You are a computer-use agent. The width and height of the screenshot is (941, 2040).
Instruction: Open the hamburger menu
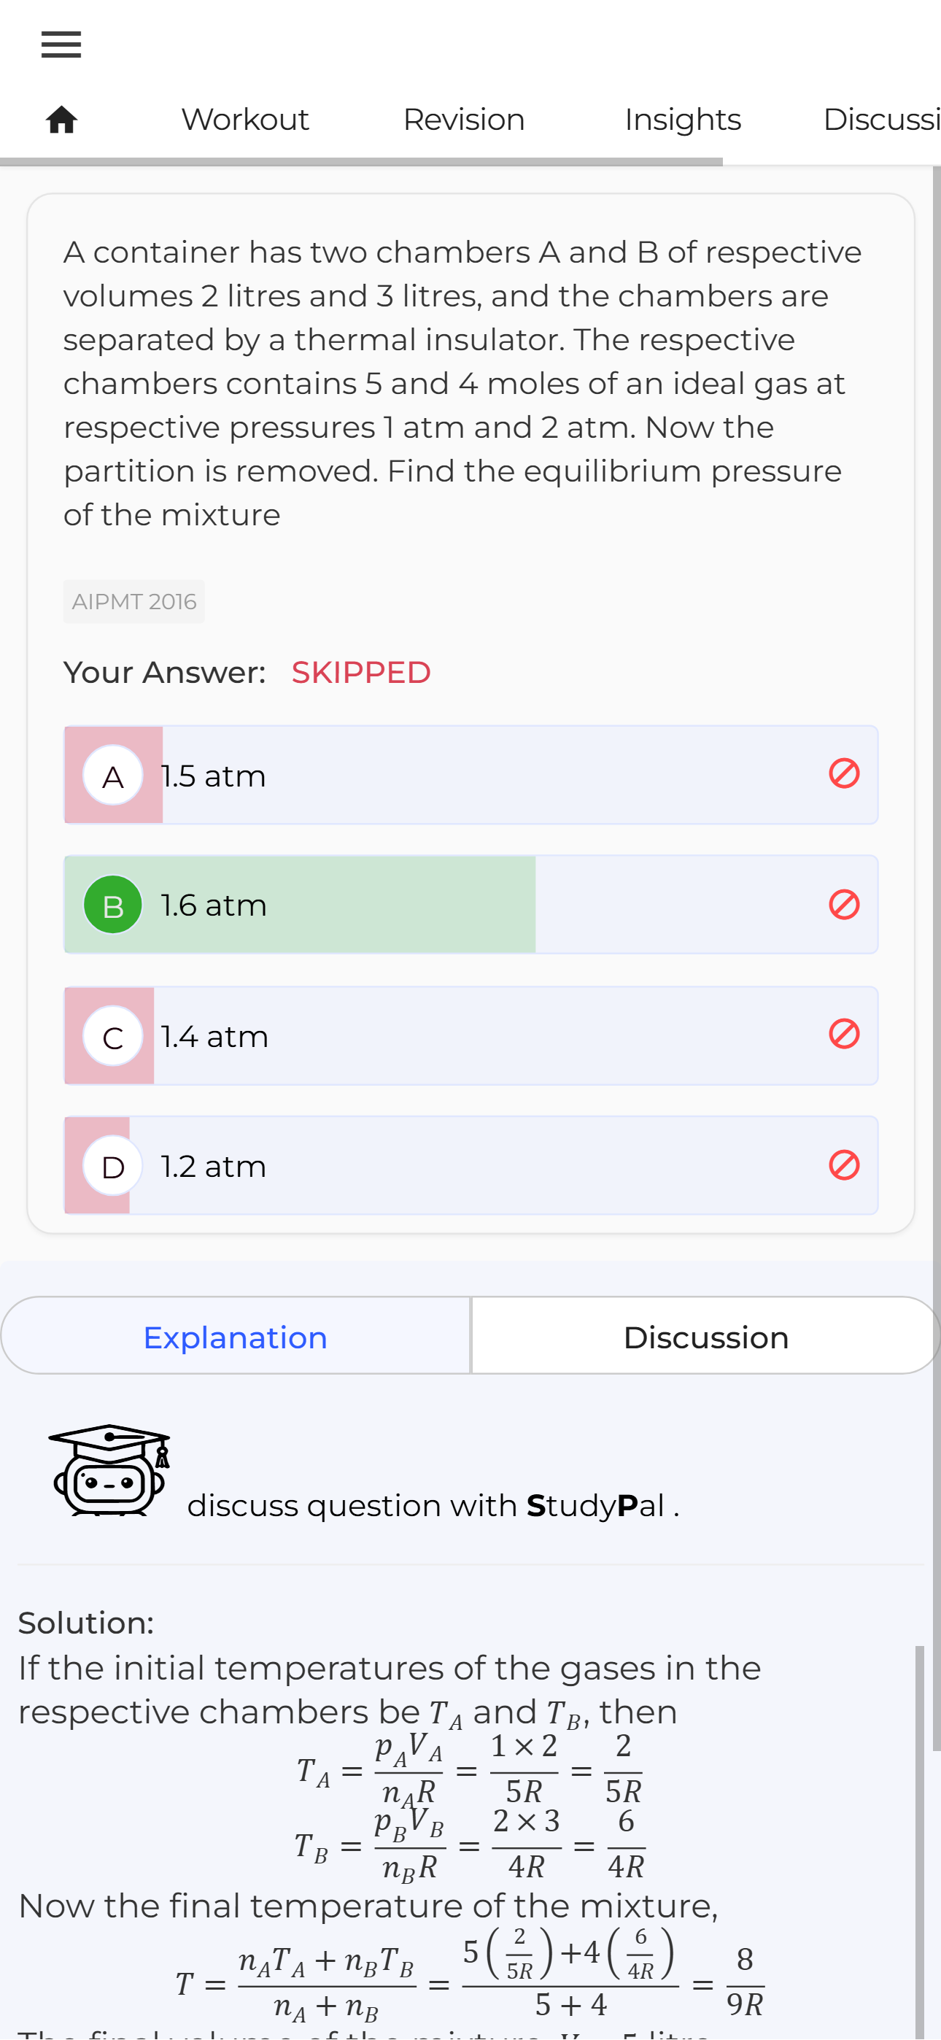(61, 45)
